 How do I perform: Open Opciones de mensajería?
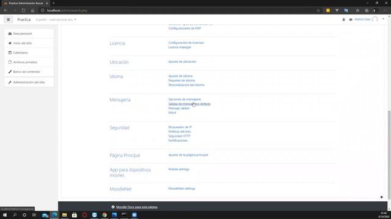coord(185,99)
